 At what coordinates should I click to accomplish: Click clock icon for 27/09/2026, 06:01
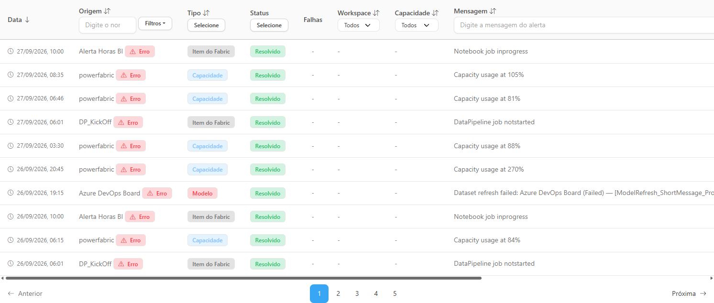pos(11,122)
